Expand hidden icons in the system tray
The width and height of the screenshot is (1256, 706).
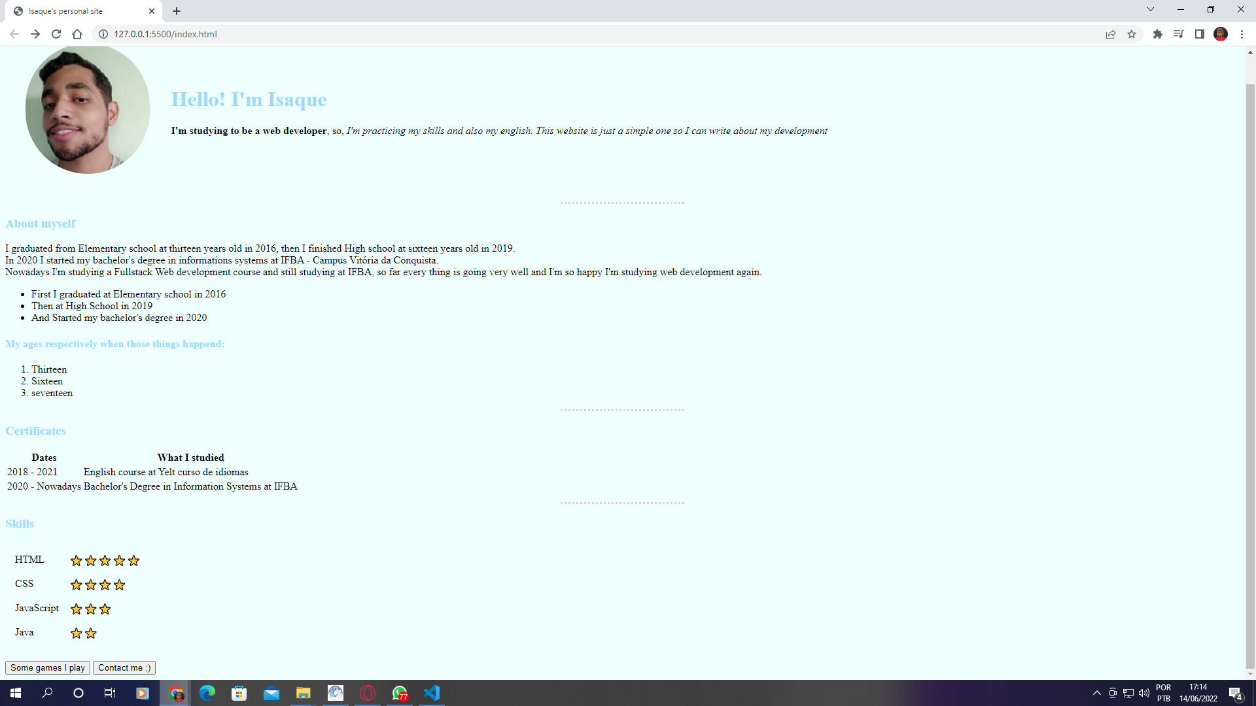point(1096,693)
